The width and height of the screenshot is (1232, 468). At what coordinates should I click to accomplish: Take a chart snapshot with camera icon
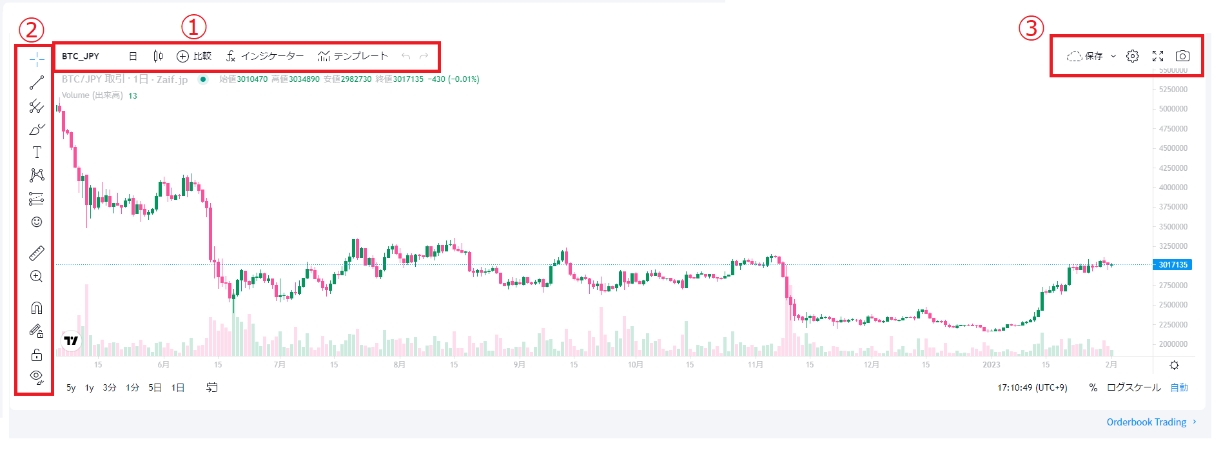(x=1182, y=56)
